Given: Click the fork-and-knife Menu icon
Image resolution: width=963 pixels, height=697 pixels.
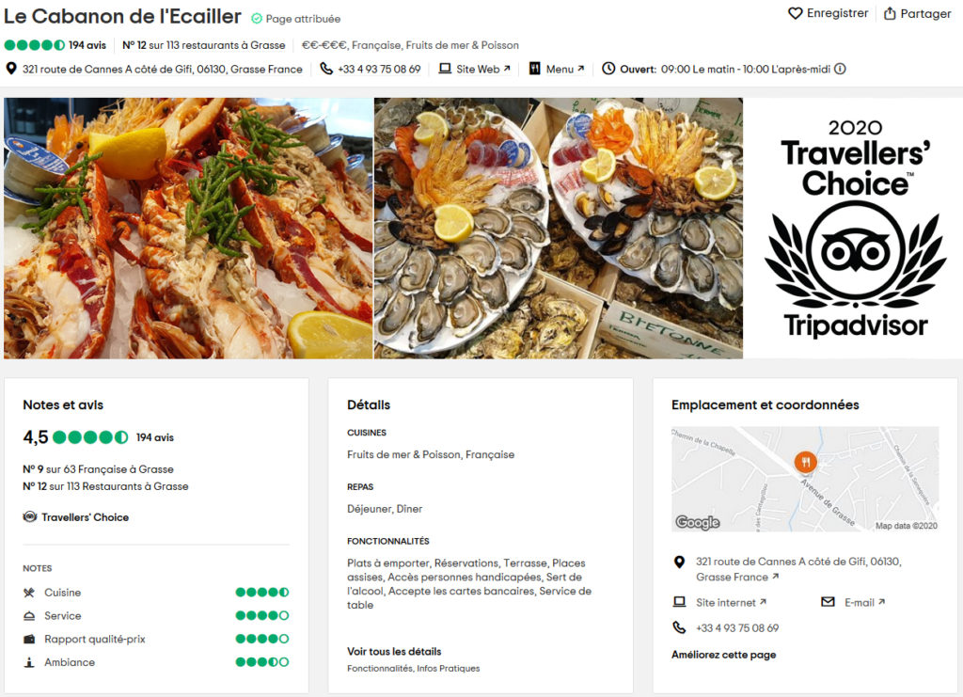Looking at the screenshot, I should [535, 69].
